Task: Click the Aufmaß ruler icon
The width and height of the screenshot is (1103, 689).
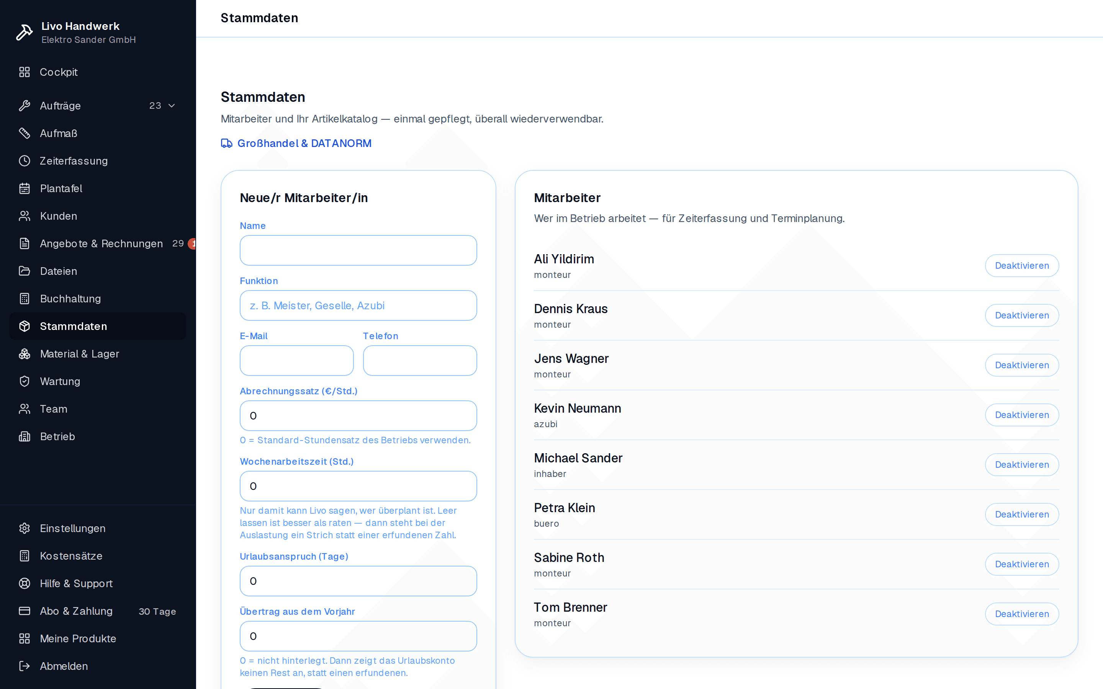Action: tap(25, 133)
